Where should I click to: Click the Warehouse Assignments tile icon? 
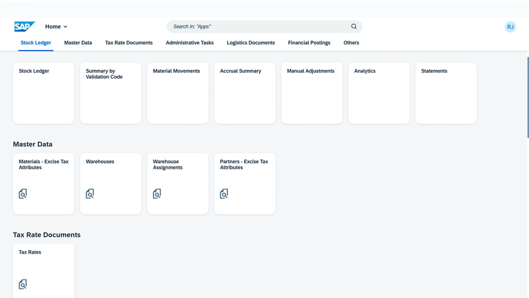pos(157,194)
